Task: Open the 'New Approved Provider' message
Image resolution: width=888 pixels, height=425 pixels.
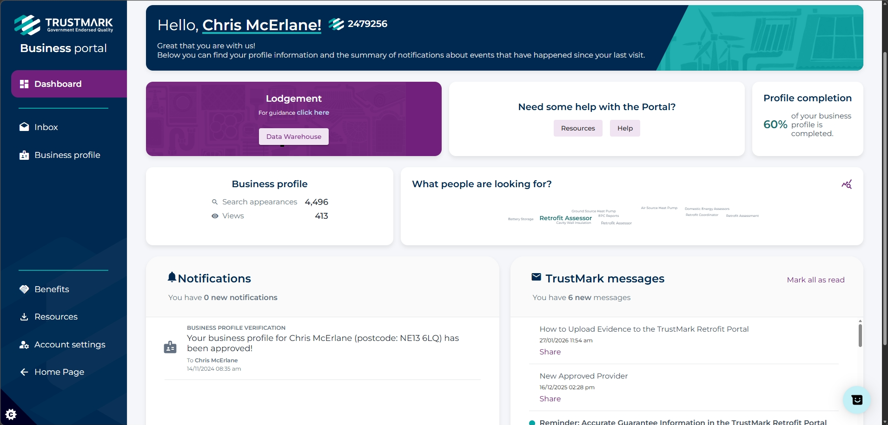Action: point(583,376)
